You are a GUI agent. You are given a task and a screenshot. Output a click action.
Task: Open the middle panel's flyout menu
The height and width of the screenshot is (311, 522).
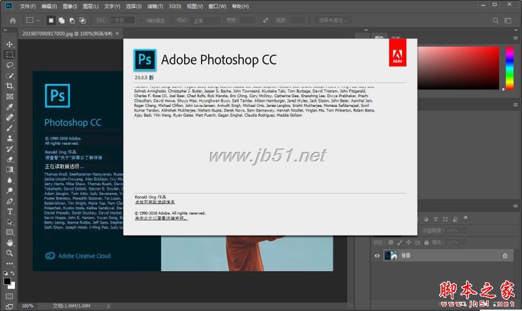[515, 104]
